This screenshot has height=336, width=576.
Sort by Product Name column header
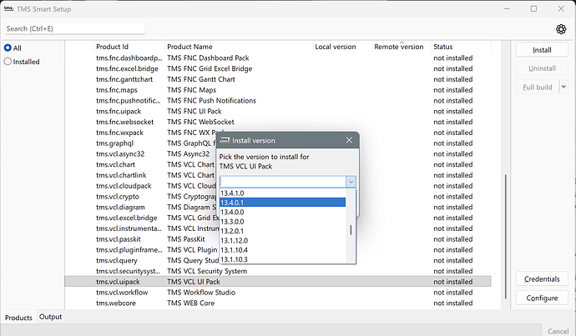point(239,47)
